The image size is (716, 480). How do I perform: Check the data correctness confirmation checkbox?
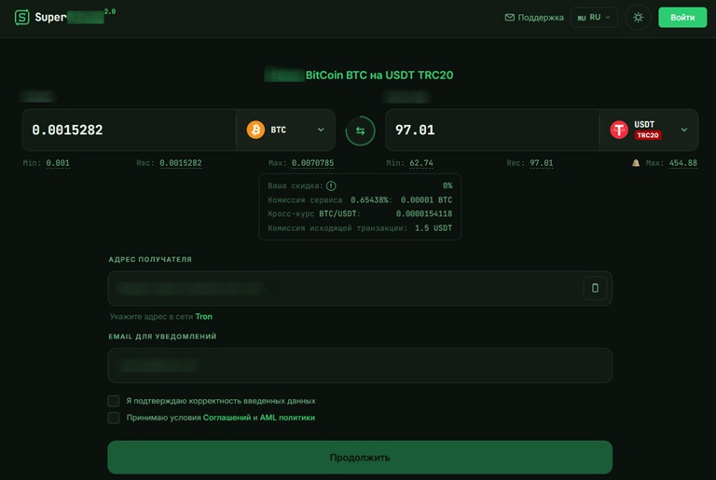tap(113, 401)
